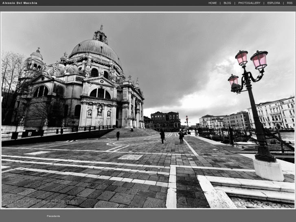Open the RSS feed link
Image resolution: width=296 pixels, height=222 pixels.
[289, 3]
